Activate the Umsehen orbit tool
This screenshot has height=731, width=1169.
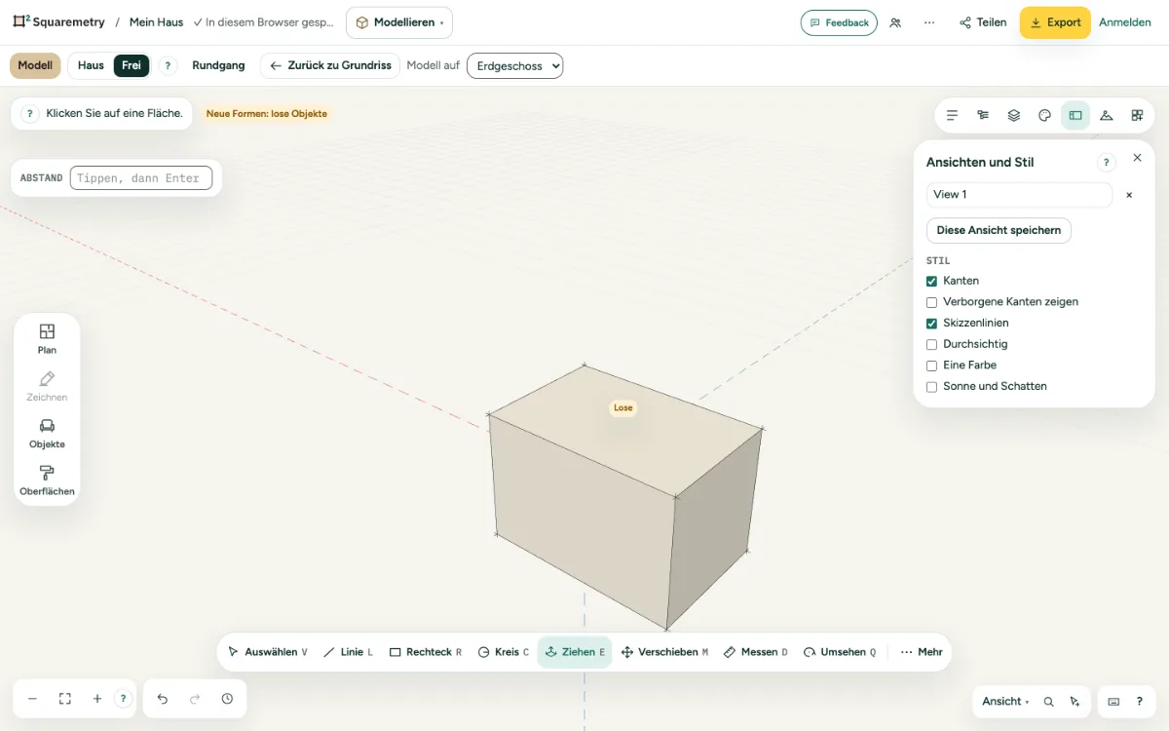point(840,652)
